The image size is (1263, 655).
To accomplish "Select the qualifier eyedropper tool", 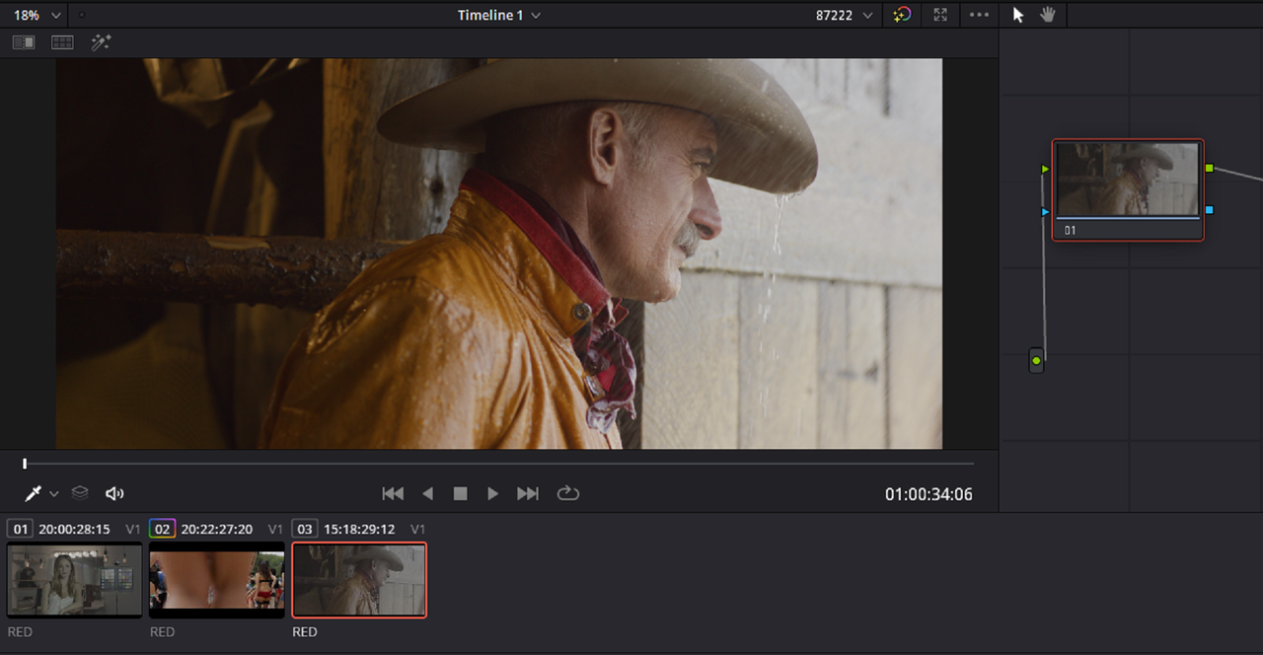I will [34, 493].
